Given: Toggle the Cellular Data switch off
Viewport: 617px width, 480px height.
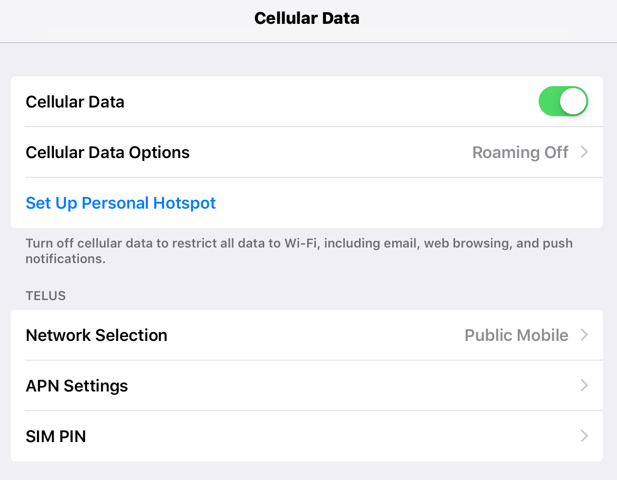Looking at the screenshot, I should click(563, 102).
